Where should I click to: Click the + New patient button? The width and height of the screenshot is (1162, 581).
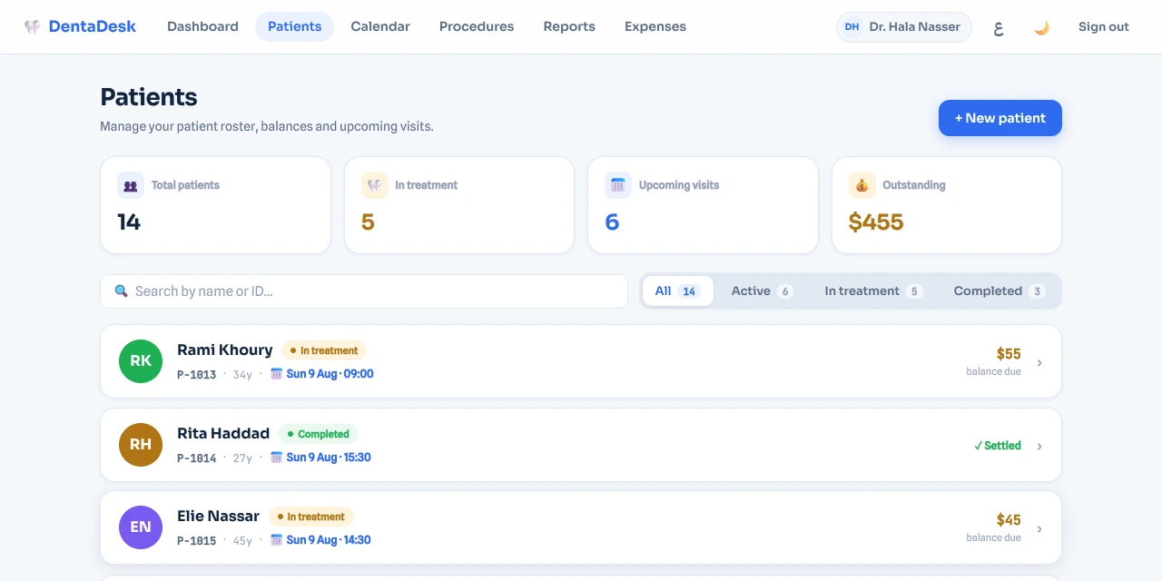click(1000, 118)
